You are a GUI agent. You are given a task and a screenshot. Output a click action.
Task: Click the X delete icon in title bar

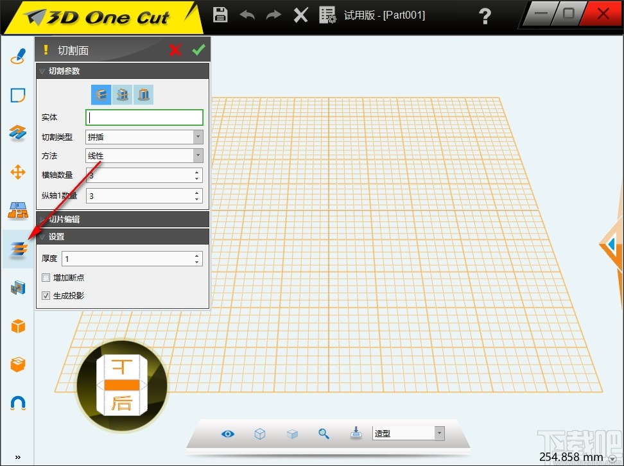coord(300,15)
